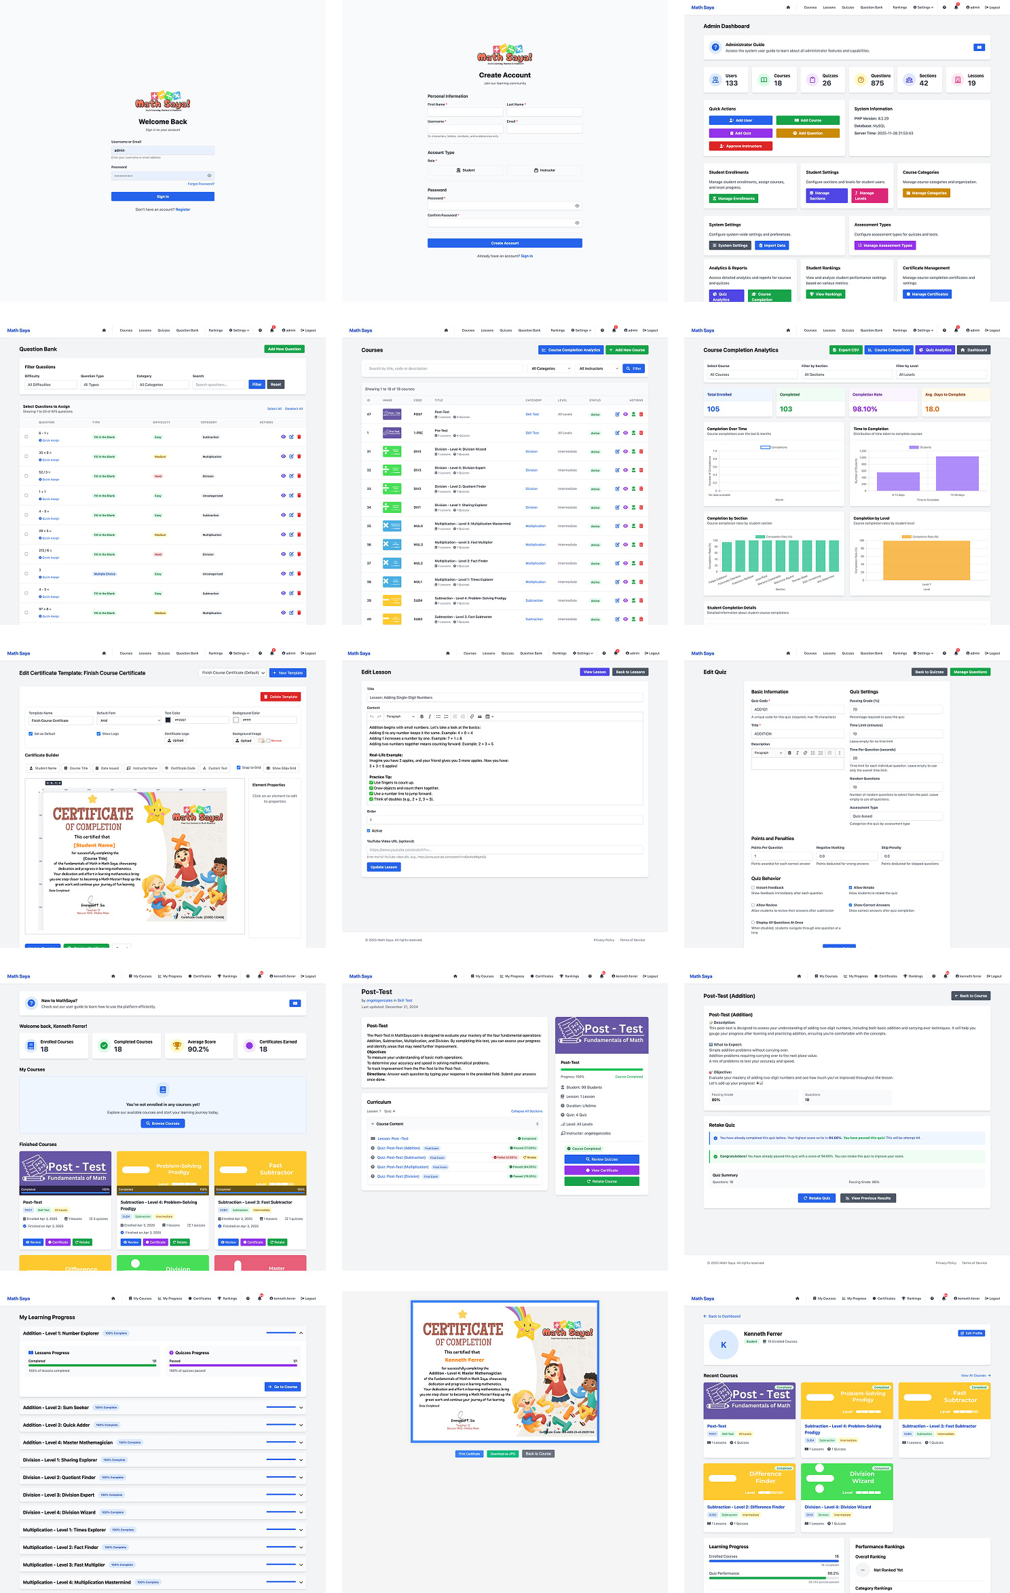Open the Finish Course Certificate (Default) template dropdown
This screenshot has height=1593, width=1010.
[233, 673]
